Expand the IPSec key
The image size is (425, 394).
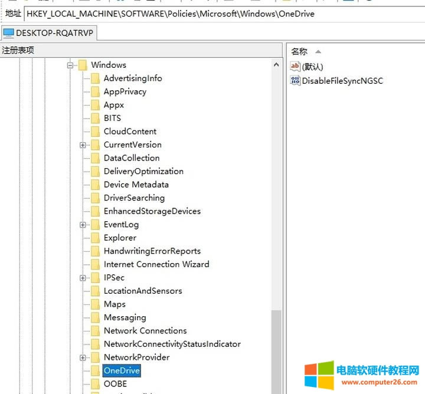point(83,278)
